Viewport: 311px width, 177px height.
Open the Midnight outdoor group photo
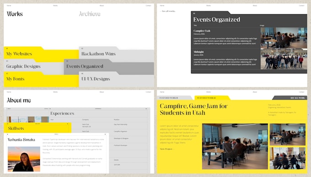pos(284,59)
